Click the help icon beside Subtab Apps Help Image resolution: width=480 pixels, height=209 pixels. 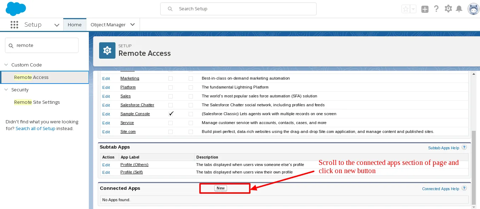click(464, 148)
